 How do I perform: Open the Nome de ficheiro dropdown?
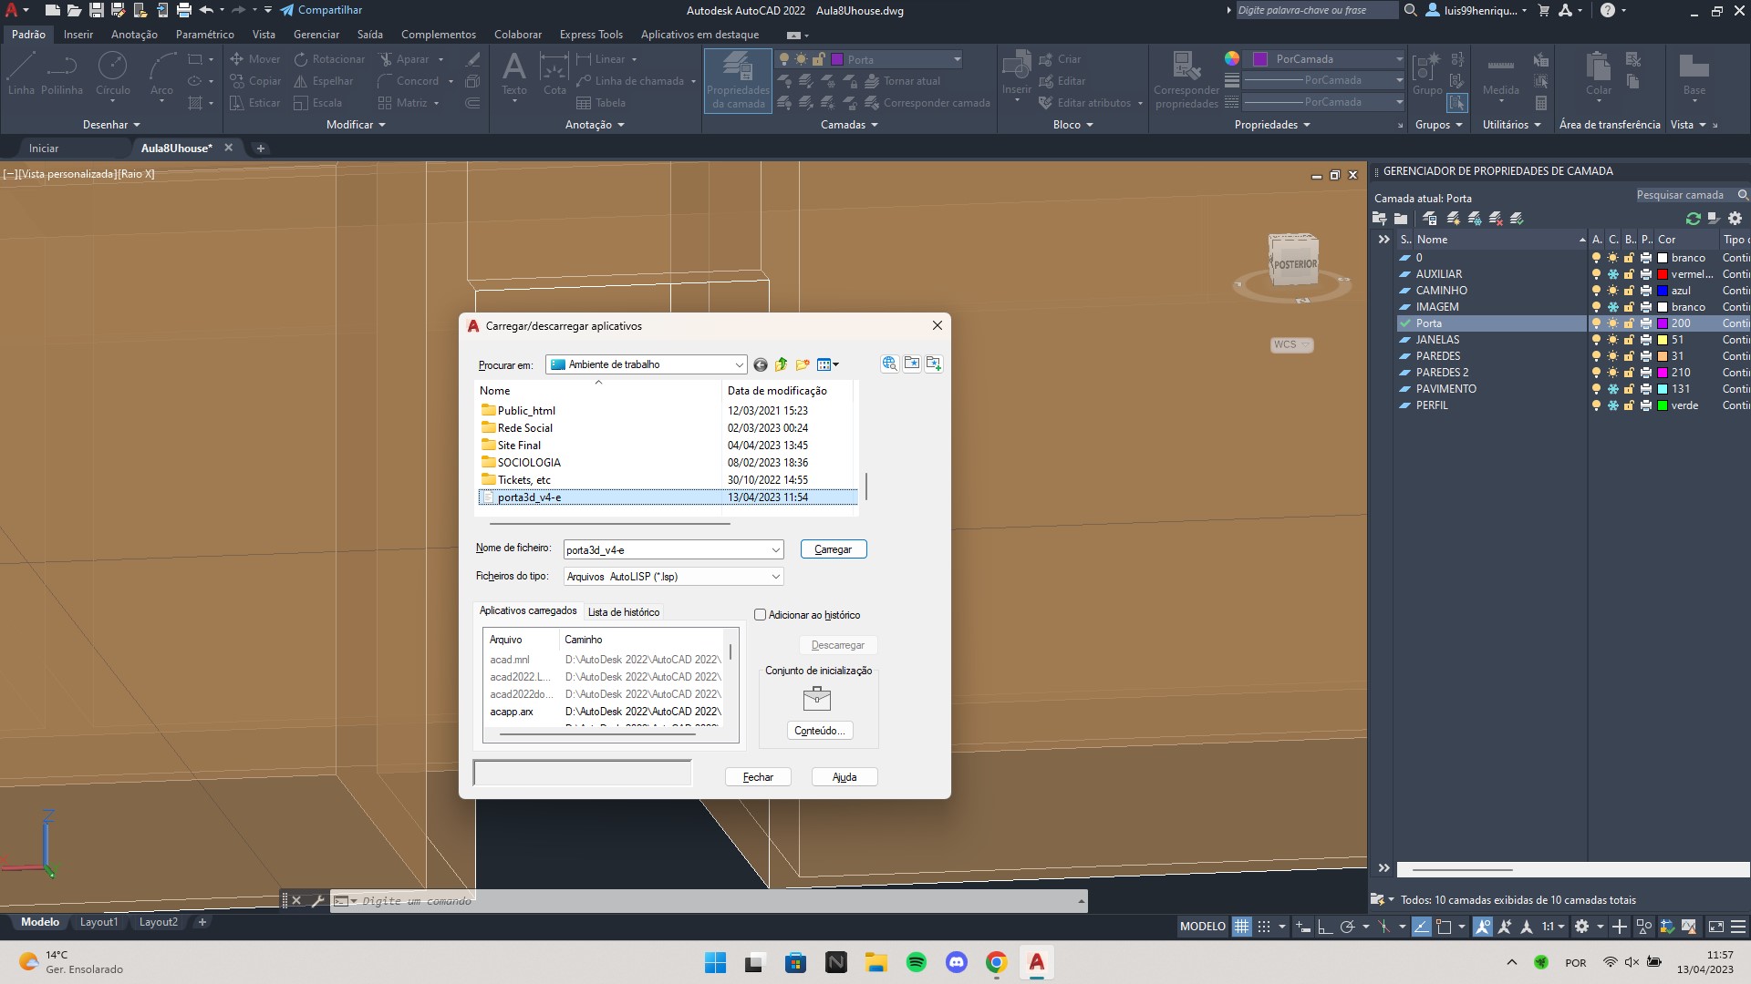tap(774, 549)
